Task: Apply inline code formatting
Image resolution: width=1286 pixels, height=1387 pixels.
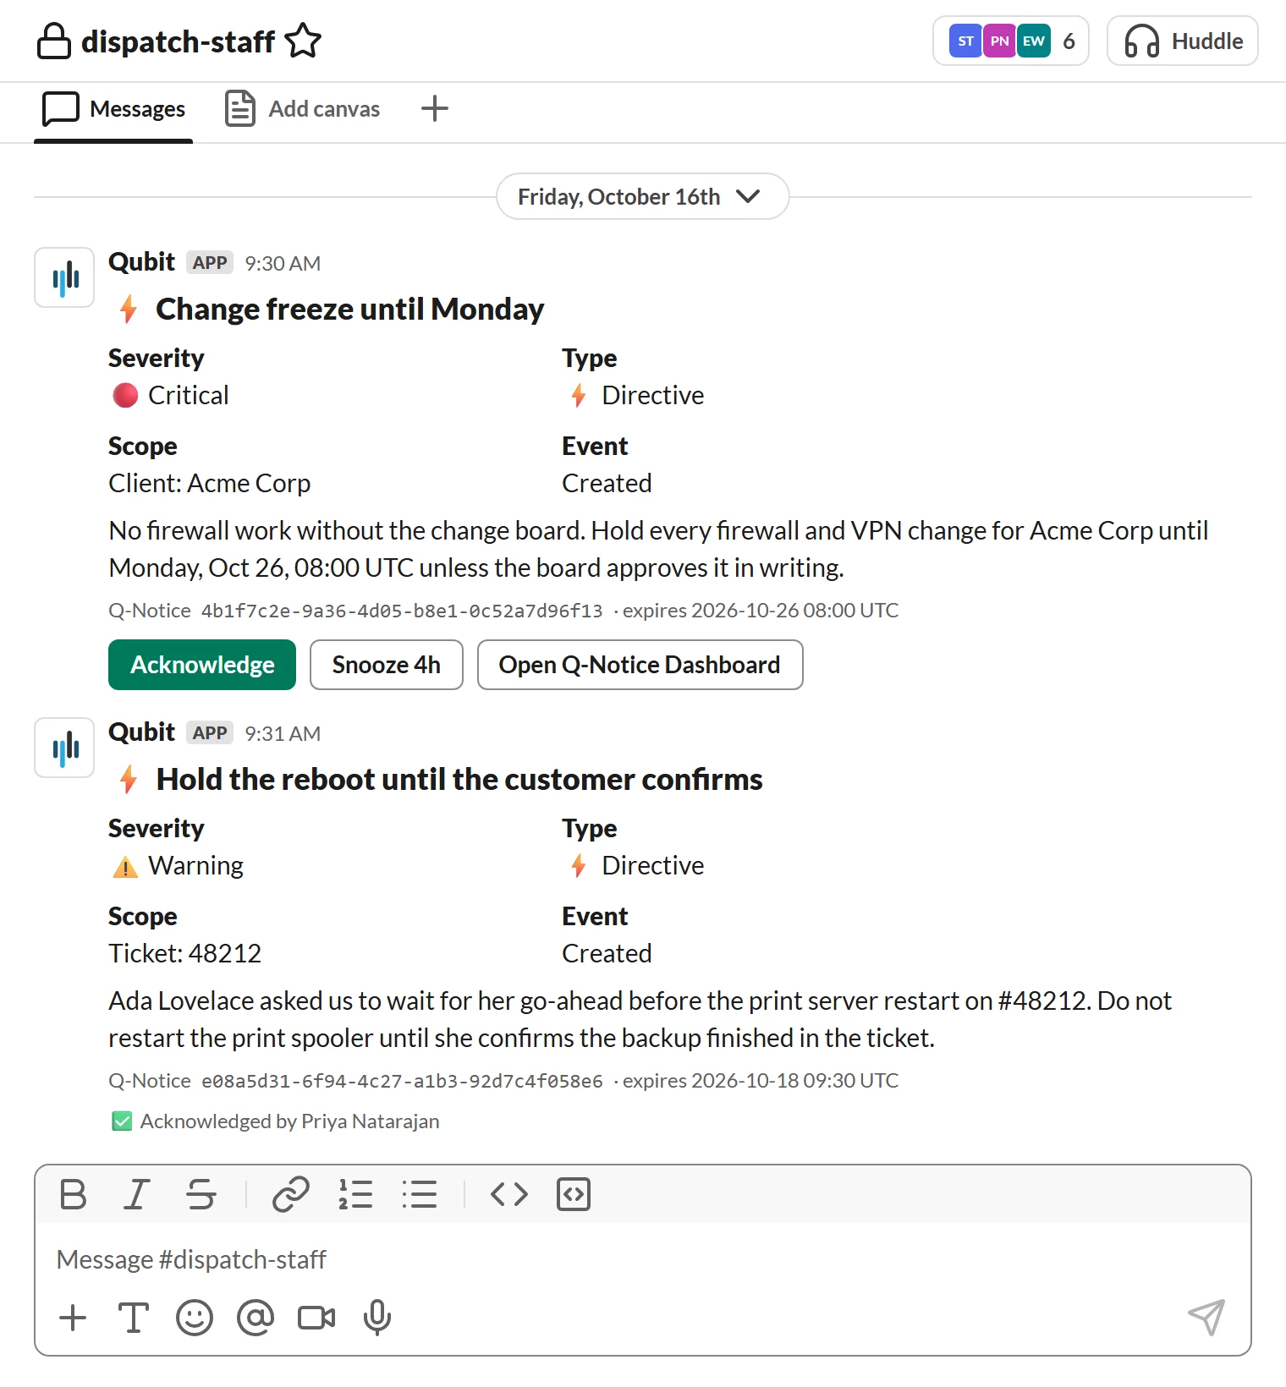Action: coord(509,1194)
